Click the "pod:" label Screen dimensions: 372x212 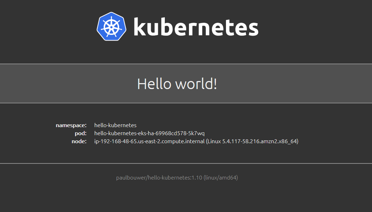click(x=81, y=133)
